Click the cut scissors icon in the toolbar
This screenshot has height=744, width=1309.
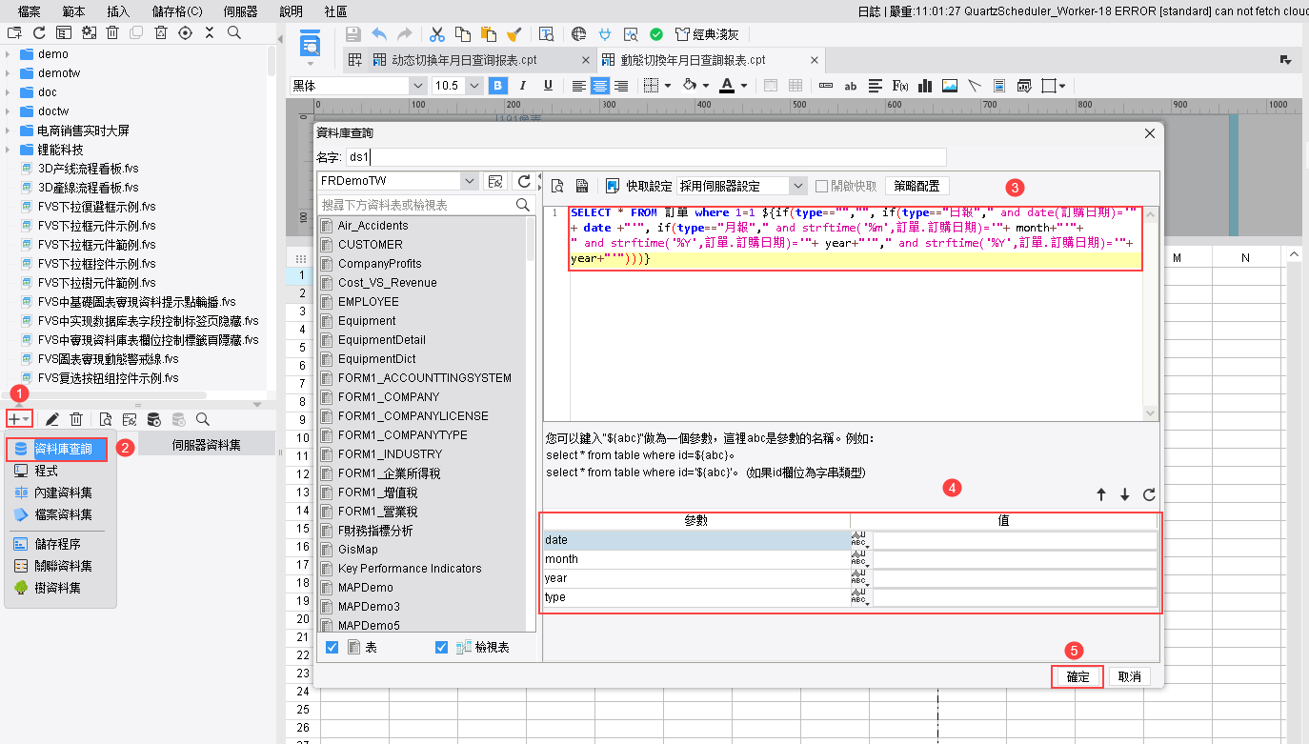pos(437,34)
